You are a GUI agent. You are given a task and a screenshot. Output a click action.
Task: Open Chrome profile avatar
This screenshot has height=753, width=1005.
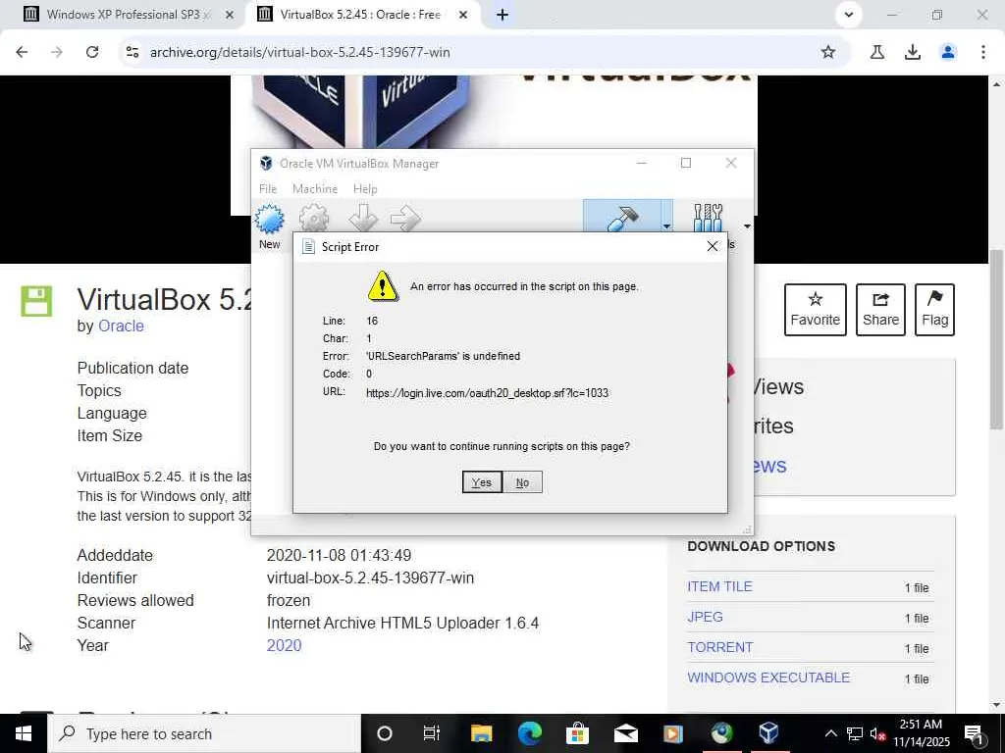coord(948,52)
